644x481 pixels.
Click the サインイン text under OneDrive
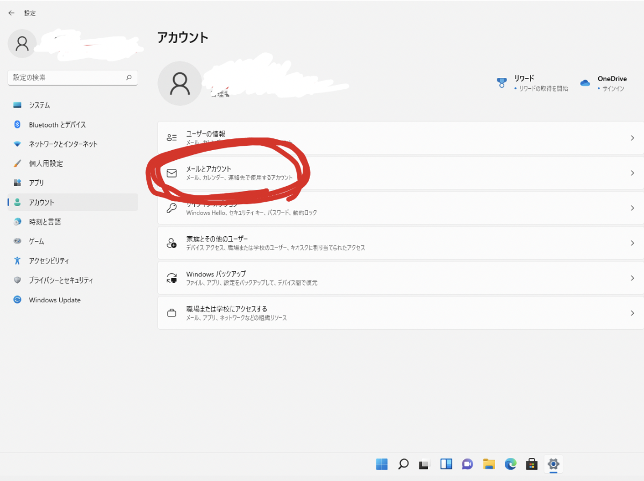613,88
